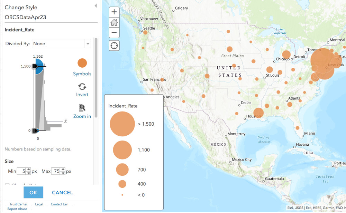Click the Min size input field
The height and width of the screenshot is (213, 346).
pyautogui.click(x=21, y=171)
